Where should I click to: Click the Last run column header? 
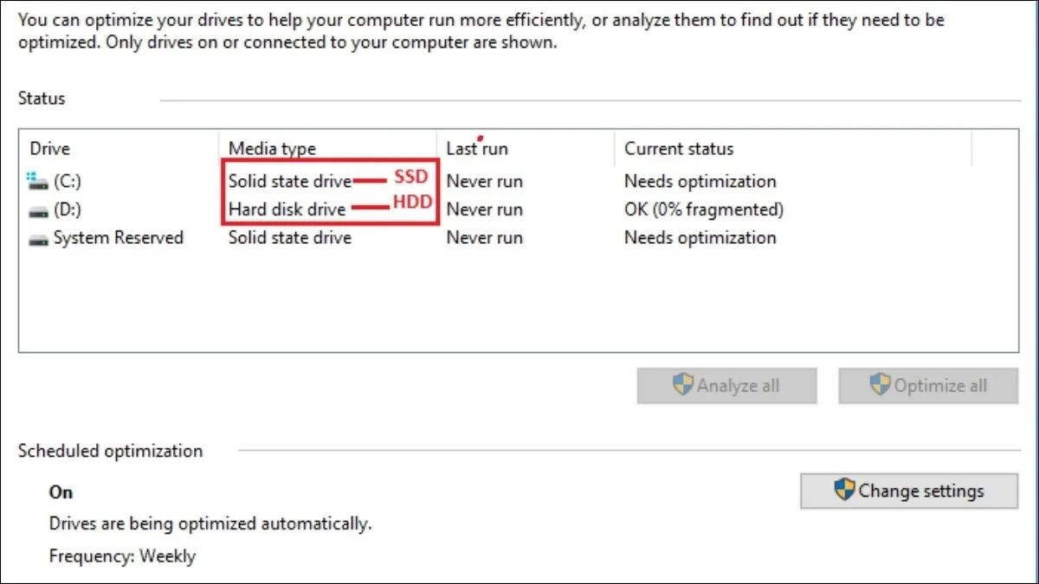click(476, 149)
